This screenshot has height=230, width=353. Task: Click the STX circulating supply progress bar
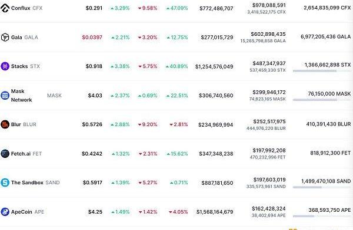322,71
